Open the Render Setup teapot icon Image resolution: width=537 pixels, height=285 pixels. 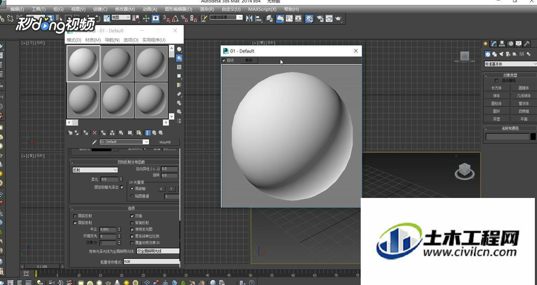(x=320, y=18)
